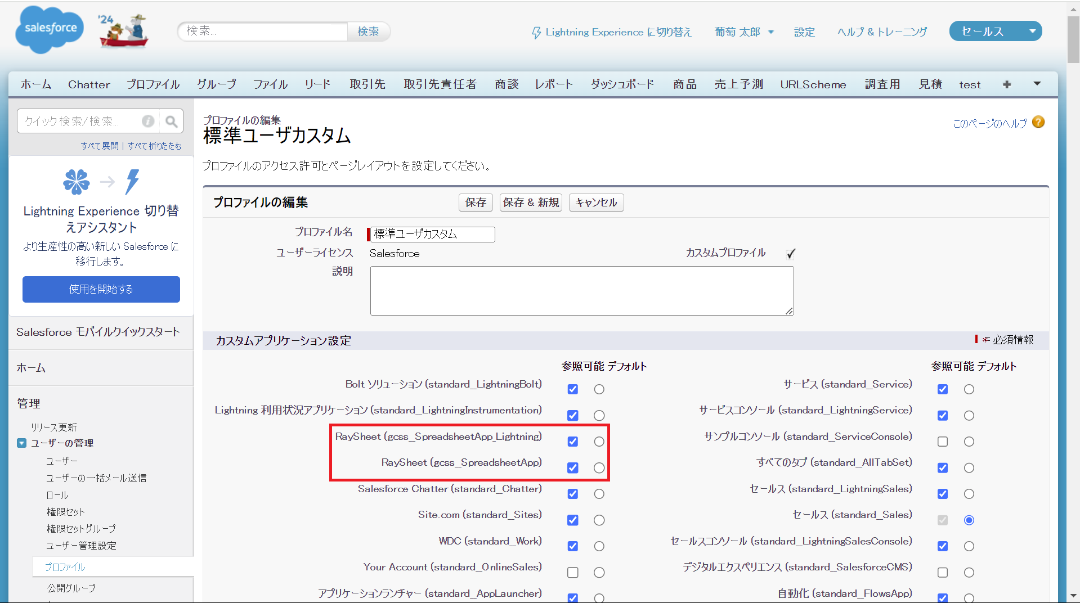1080x603 pixels.
Task: Open ユーザー管理設定 sidebar item
Action: point(81,546)
